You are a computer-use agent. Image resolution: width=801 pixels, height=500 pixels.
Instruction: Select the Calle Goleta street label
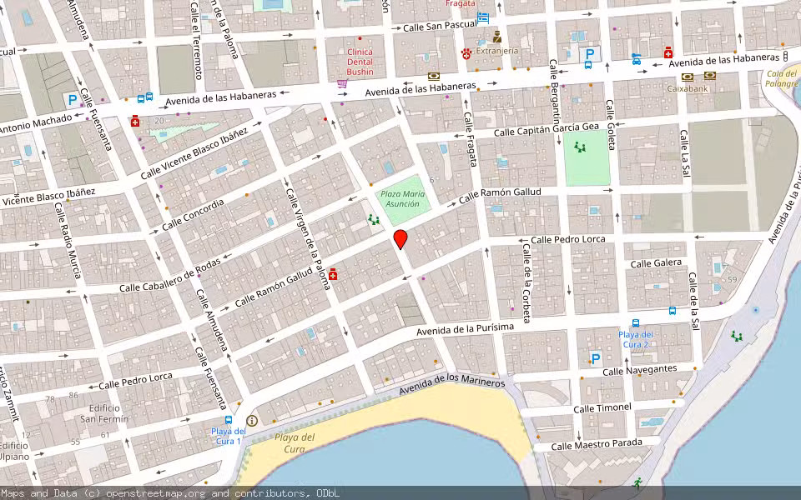pyautogui.click(x=610, y=124)
